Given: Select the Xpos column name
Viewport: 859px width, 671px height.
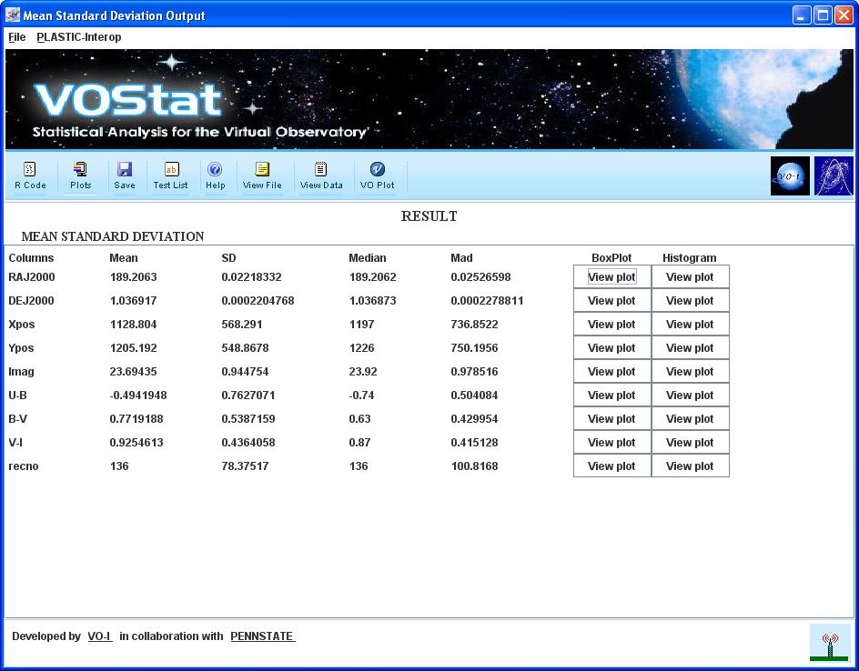Looking at the screenshot, I should tap(21, 324).
